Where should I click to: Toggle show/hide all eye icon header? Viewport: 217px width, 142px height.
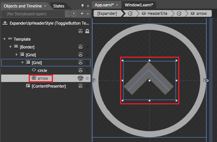point(81,31)
